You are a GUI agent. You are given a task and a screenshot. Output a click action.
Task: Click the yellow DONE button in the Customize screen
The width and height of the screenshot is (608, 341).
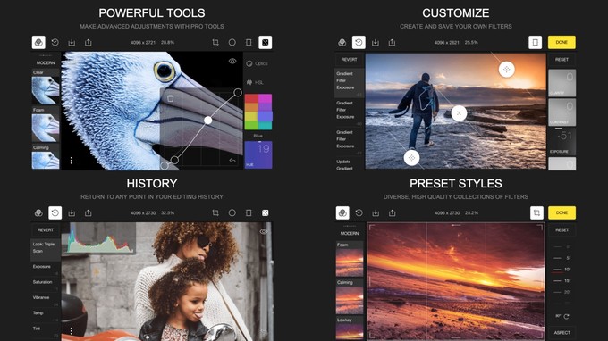(x=562, y=42)
